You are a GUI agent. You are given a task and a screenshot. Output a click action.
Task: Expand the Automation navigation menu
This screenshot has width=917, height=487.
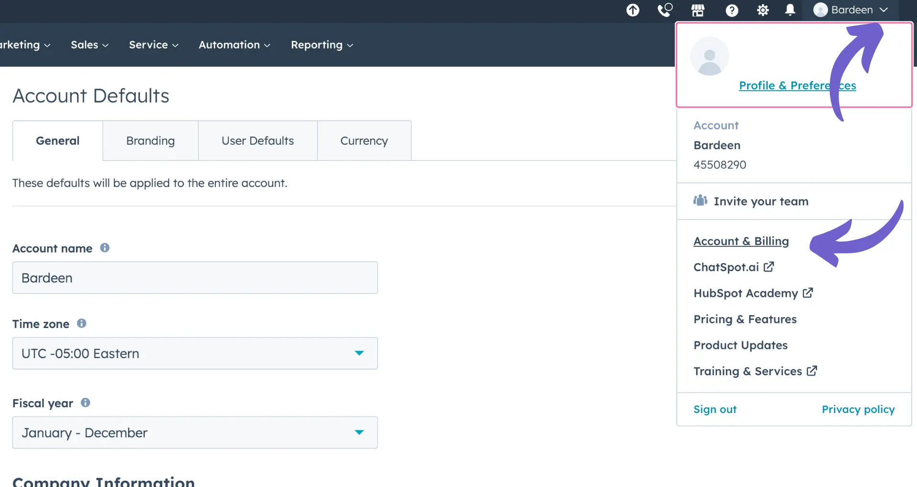[x=235, y=45]
